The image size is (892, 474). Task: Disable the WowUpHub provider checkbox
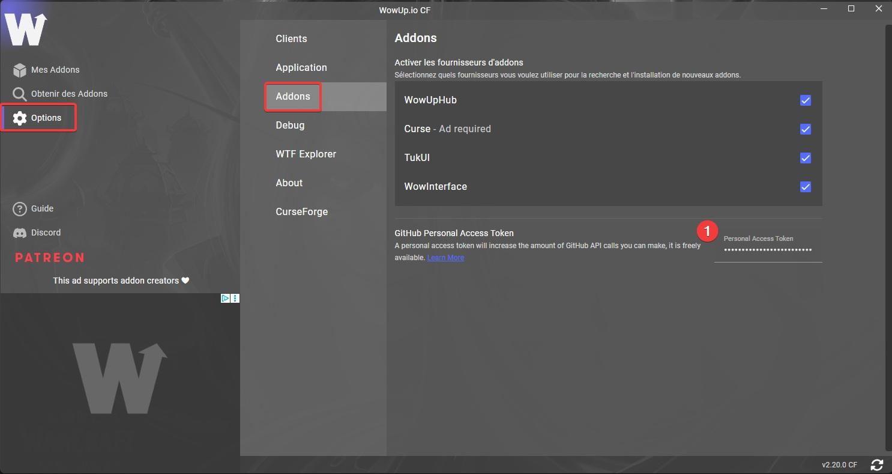[806, 100]
